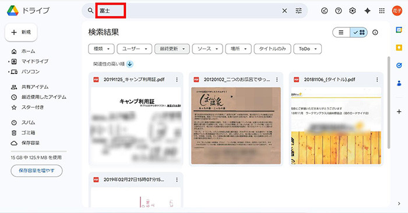Select file name 20181106_(タイトル).pdf

329,80
